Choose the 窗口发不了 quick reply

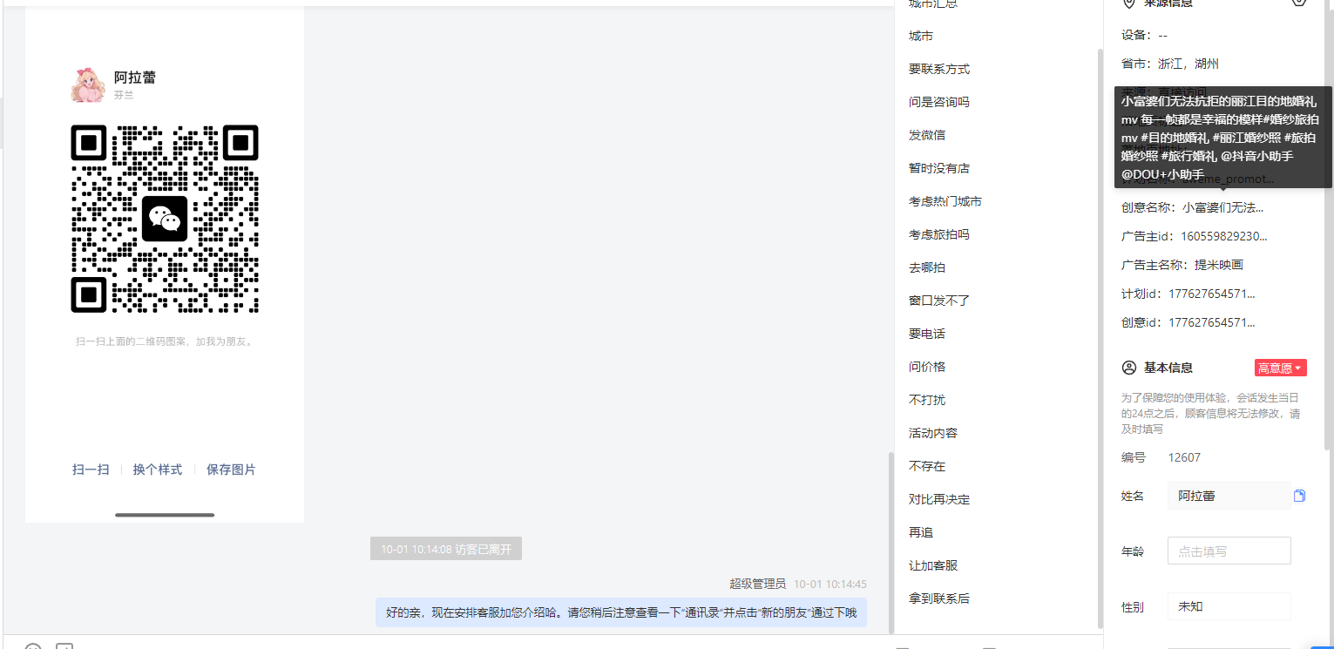pos(939,301)
